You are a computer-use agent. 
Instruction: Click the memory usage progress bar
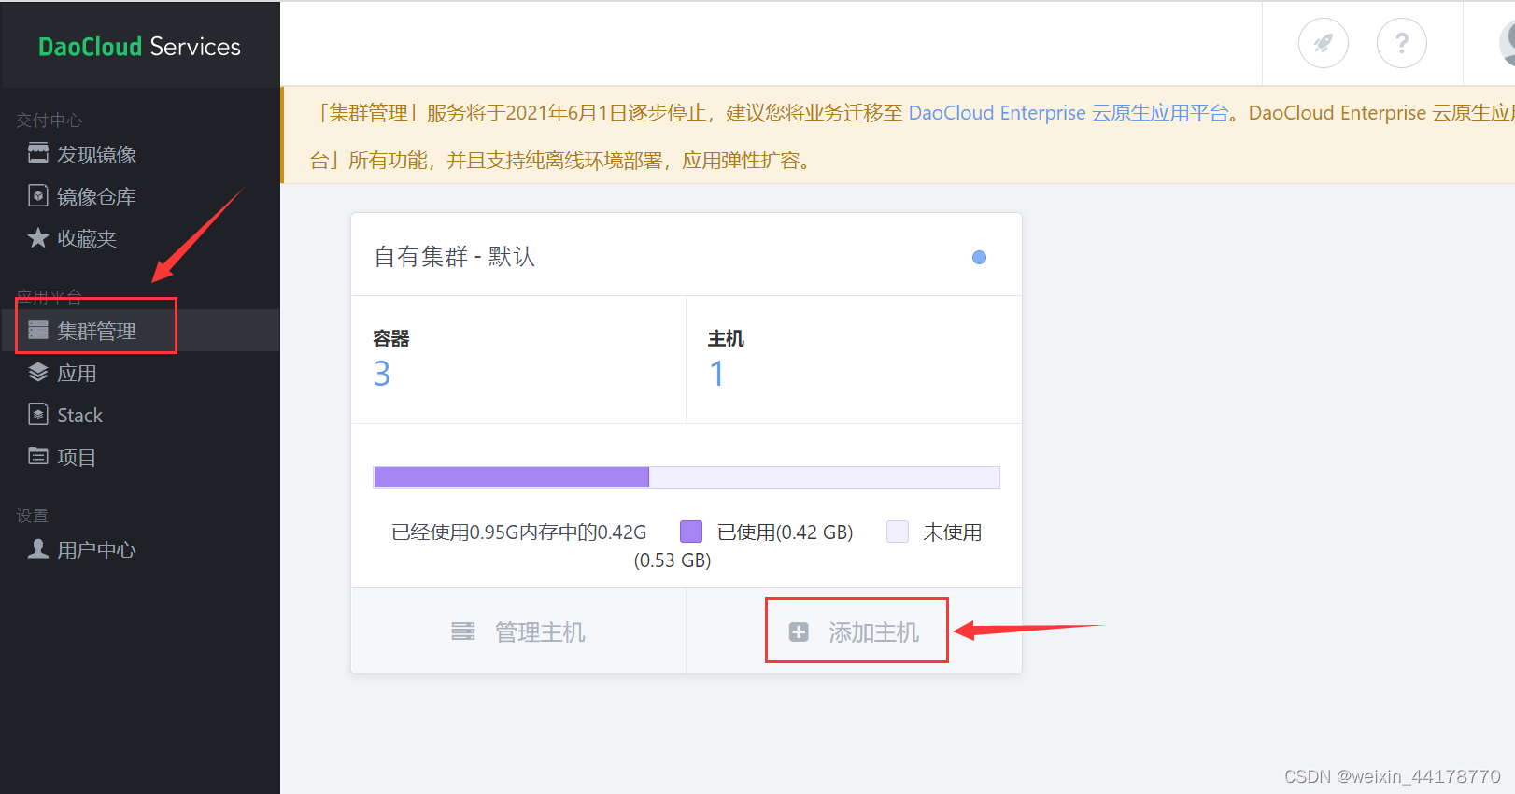coord(687,477)
